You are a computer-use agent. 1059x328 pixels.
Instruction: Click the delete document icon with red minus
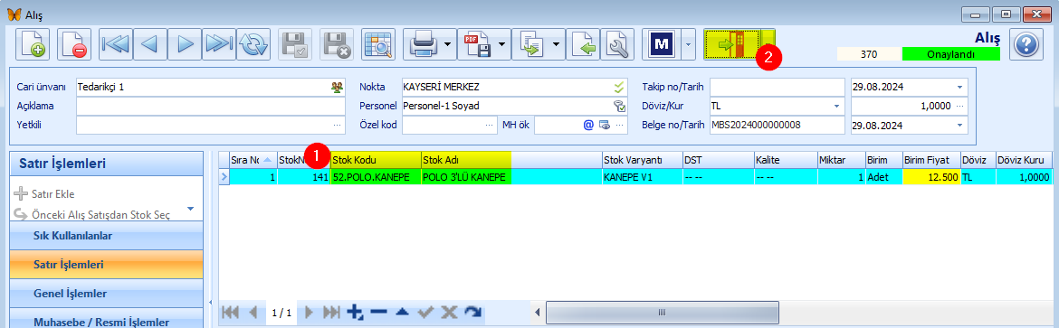pos(73,45)
